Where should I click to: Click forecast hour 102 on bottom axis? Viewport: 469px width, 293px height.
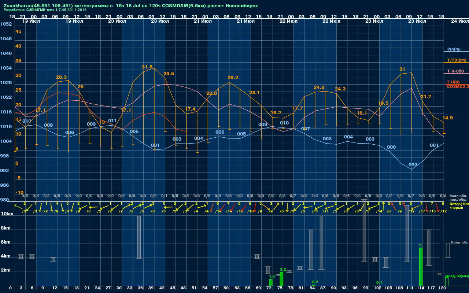[x=378, y=289]
